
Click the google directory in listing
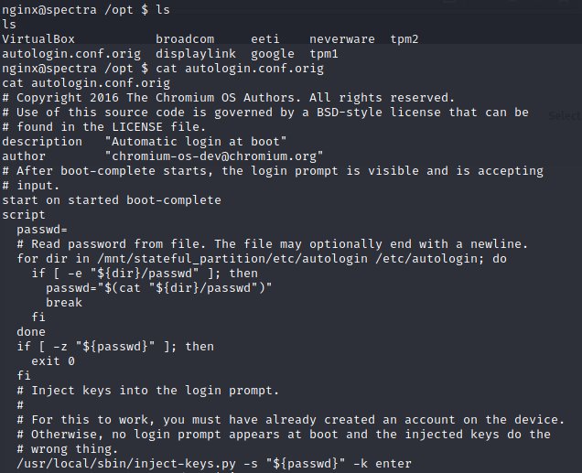[273, 54]
